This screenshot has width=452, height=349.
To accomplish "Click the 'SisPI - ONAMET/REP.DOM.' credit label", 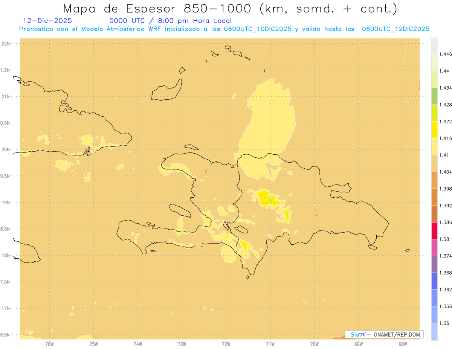I will (384, 334).
